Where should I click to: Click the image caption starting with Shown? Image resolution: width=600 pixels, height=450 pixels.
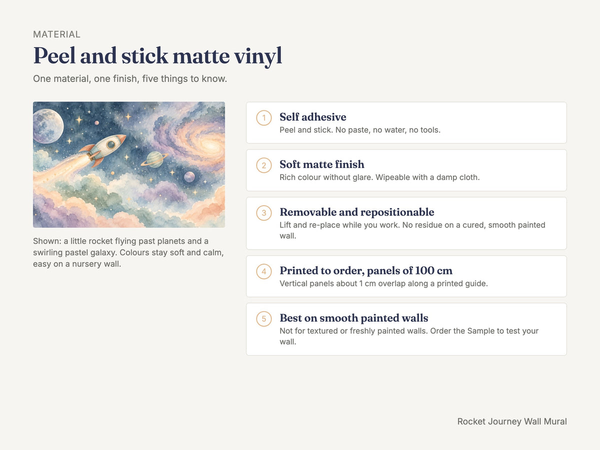(x=128, y=252)
